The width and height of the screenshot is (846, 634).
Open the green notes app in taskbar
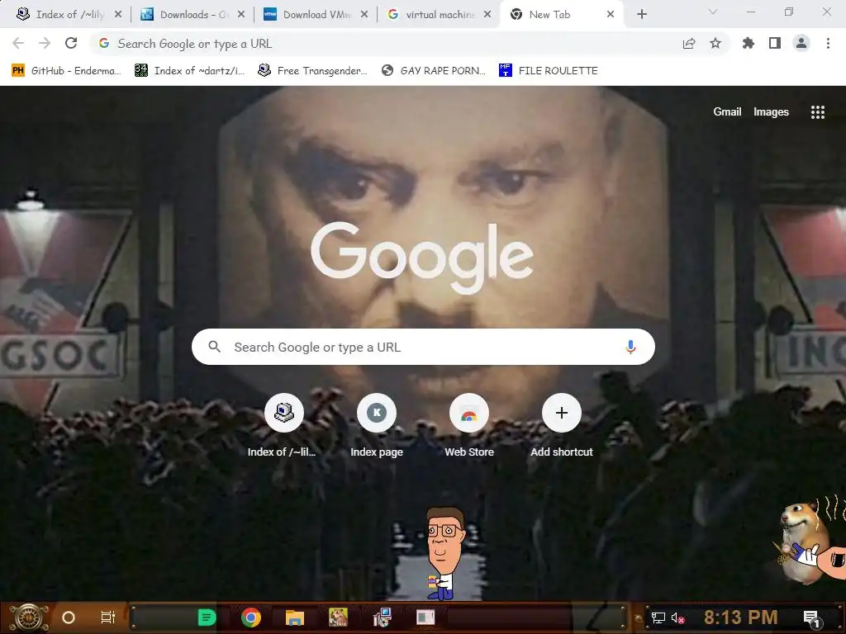click(x=207, y=617)
